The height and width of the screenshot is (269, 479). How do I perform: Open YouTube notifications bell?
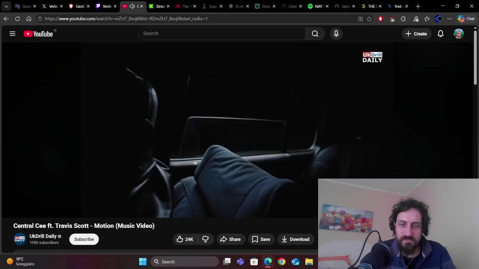tap(440, 34)
